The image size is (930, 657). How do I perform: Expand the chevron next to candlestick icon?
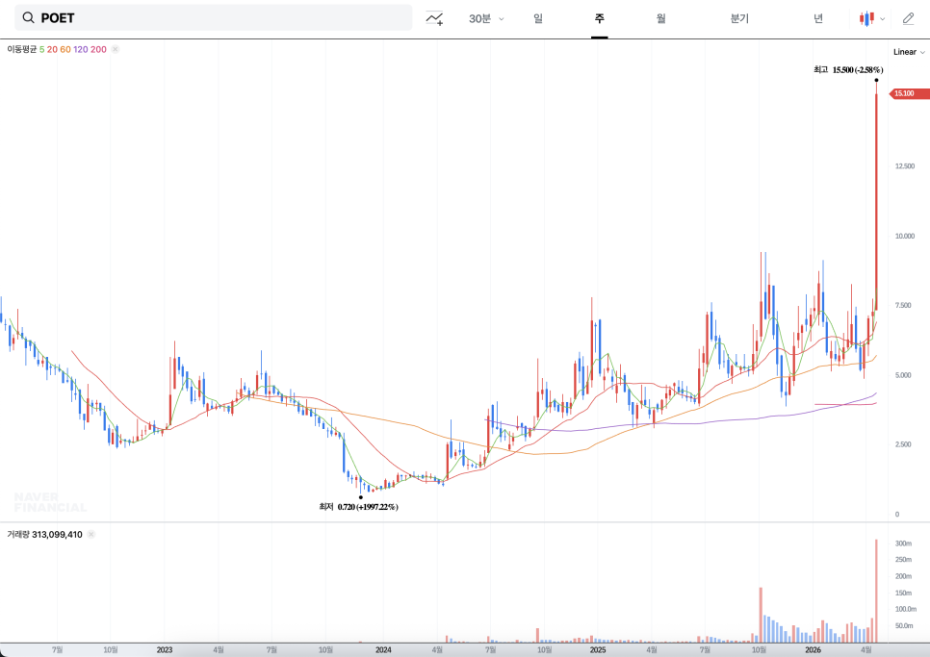tap(883, 18)
